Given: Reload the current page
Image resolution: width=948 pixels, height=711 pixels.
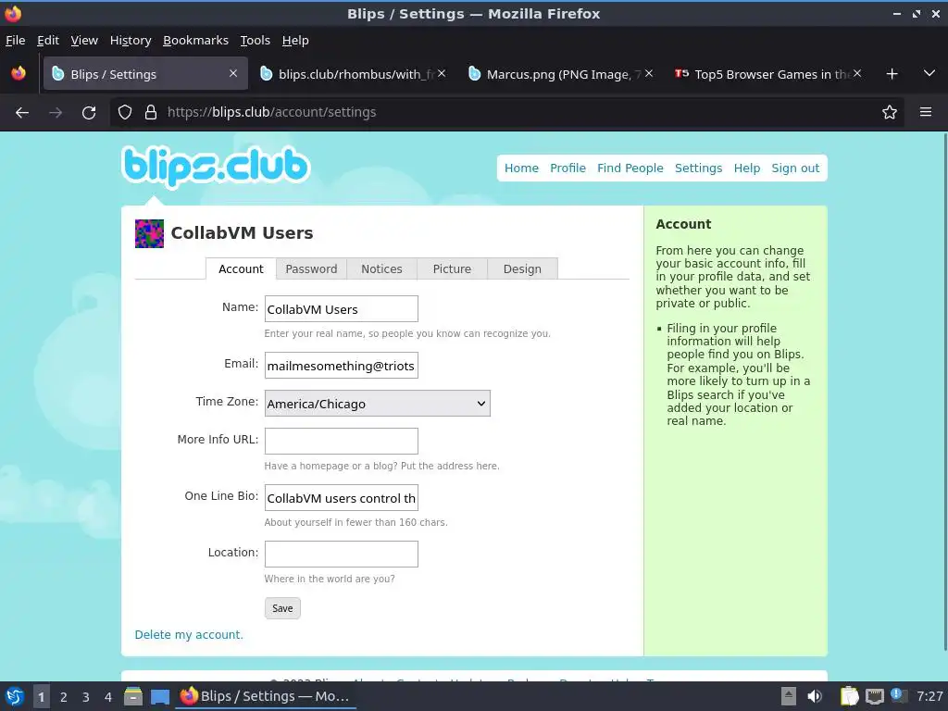Looking at the screenshot, I should click(x=89, y=112).
